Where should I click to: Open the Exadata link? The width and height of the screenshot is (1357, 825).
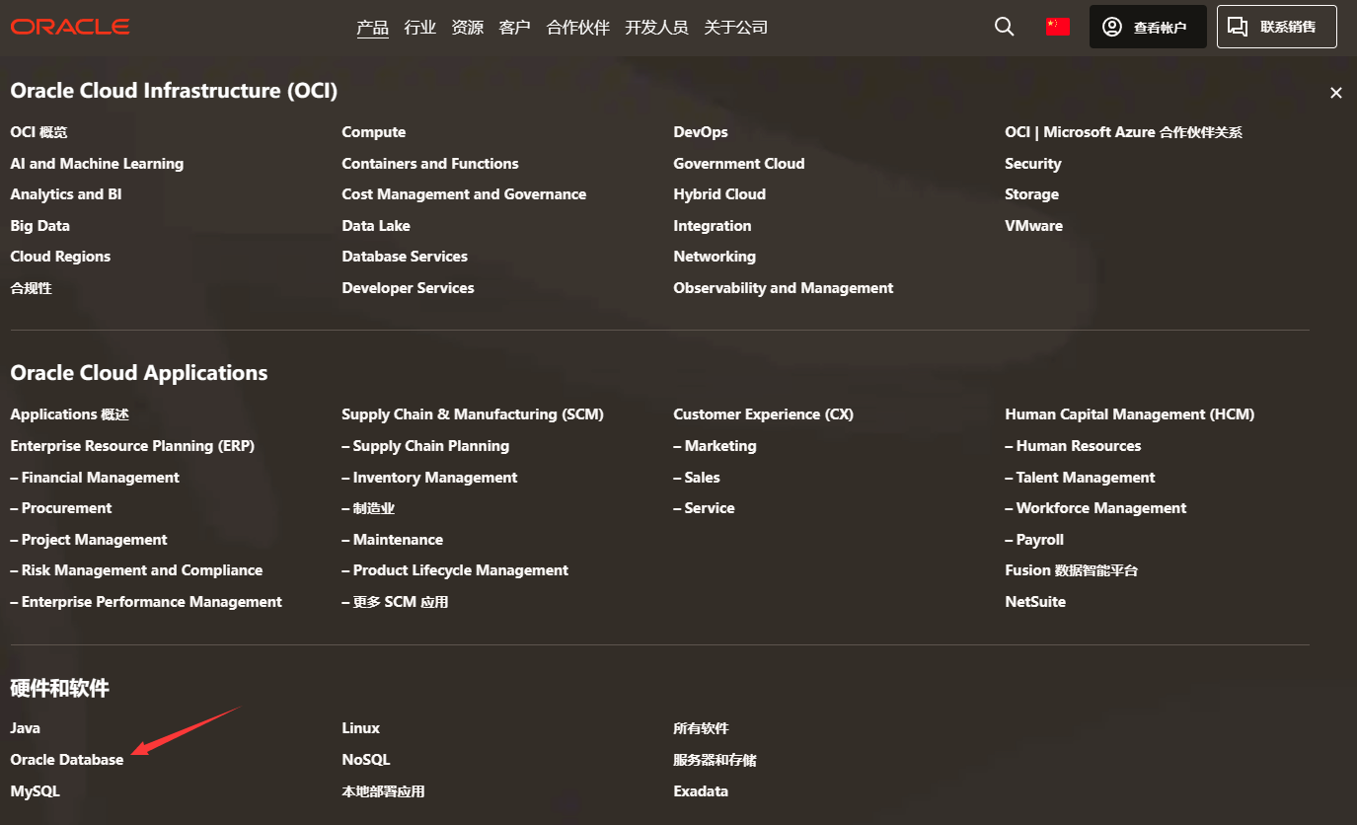[701, 791]
